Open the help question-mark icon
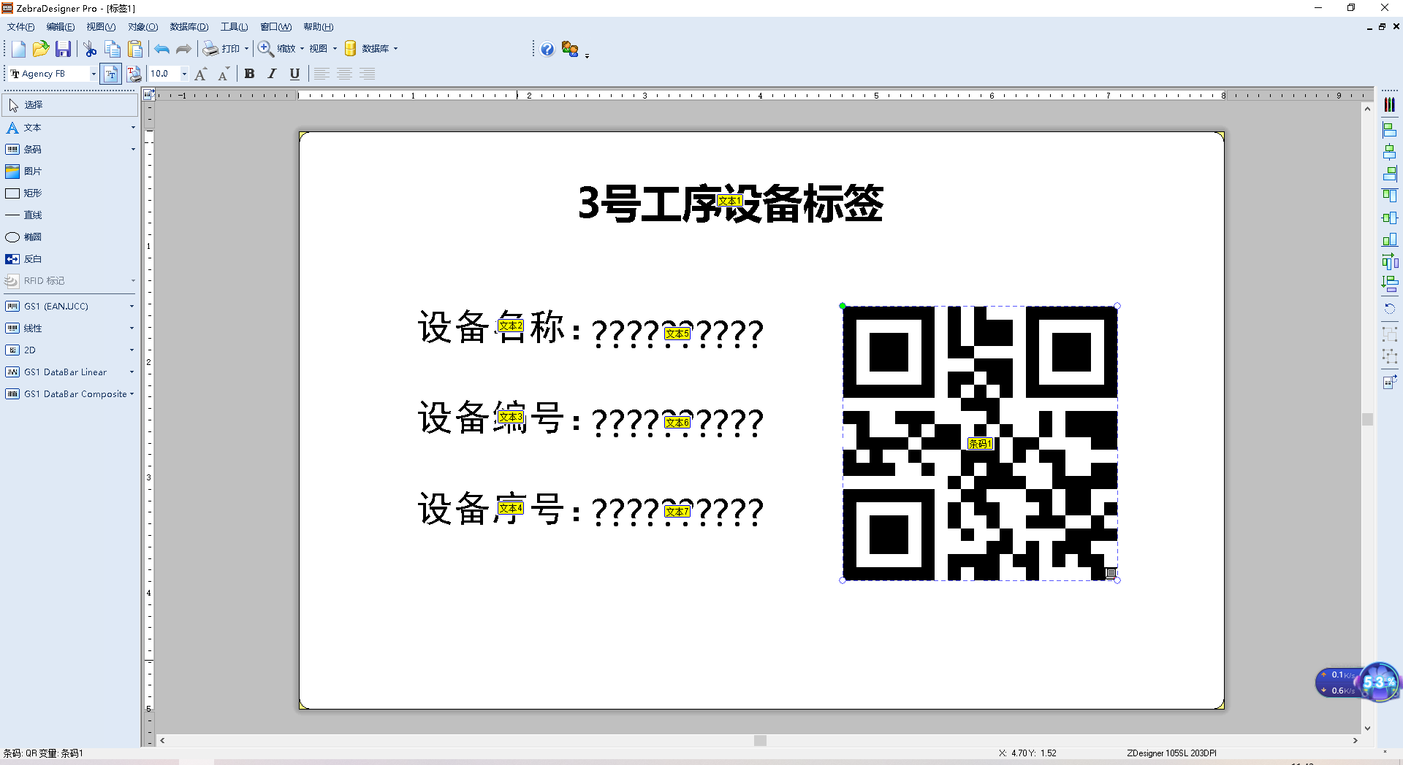This screenshot has height=765, width=1403. [547, 49]
